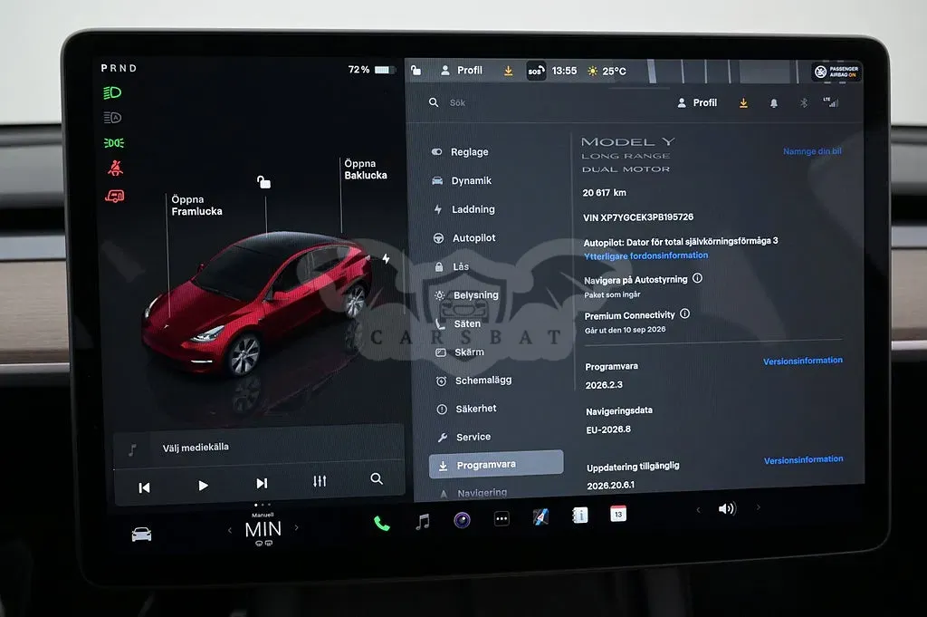The image size is (927, 617).
Task: Tap the charge port lightning icon
Action: point(386,258)
